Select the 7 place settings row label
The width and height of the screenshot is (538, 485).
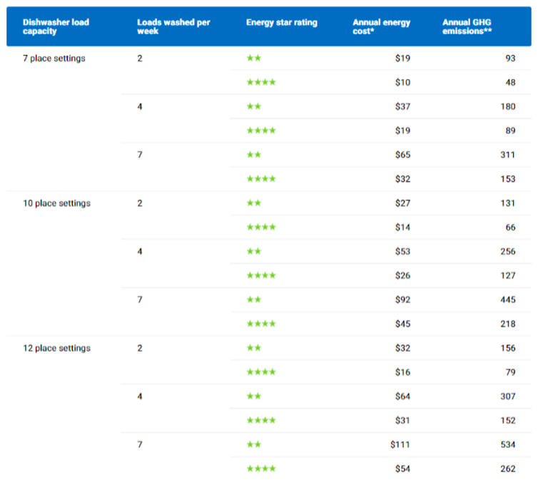54,58
